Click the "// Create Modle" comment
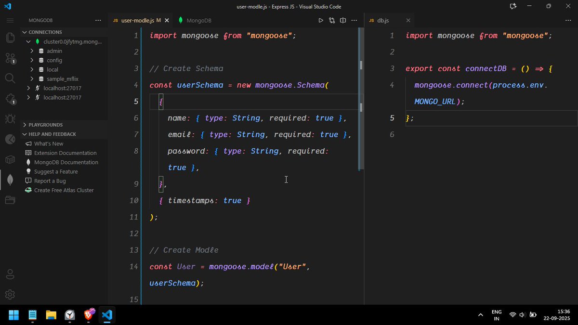 pyautogui.click(x=184, y=250)
